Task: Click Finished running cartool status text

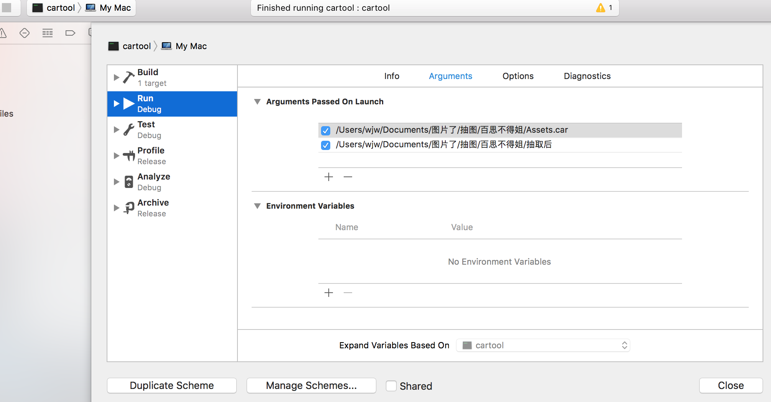Action: click(323, 8)
